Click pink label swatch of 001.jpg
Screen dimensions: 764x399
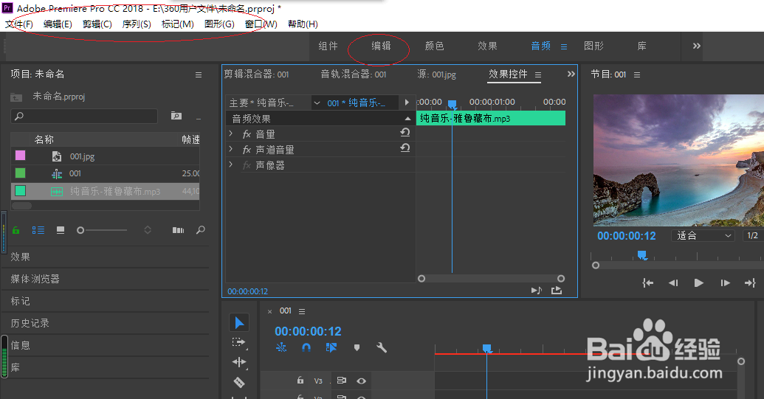pos(20,155)
